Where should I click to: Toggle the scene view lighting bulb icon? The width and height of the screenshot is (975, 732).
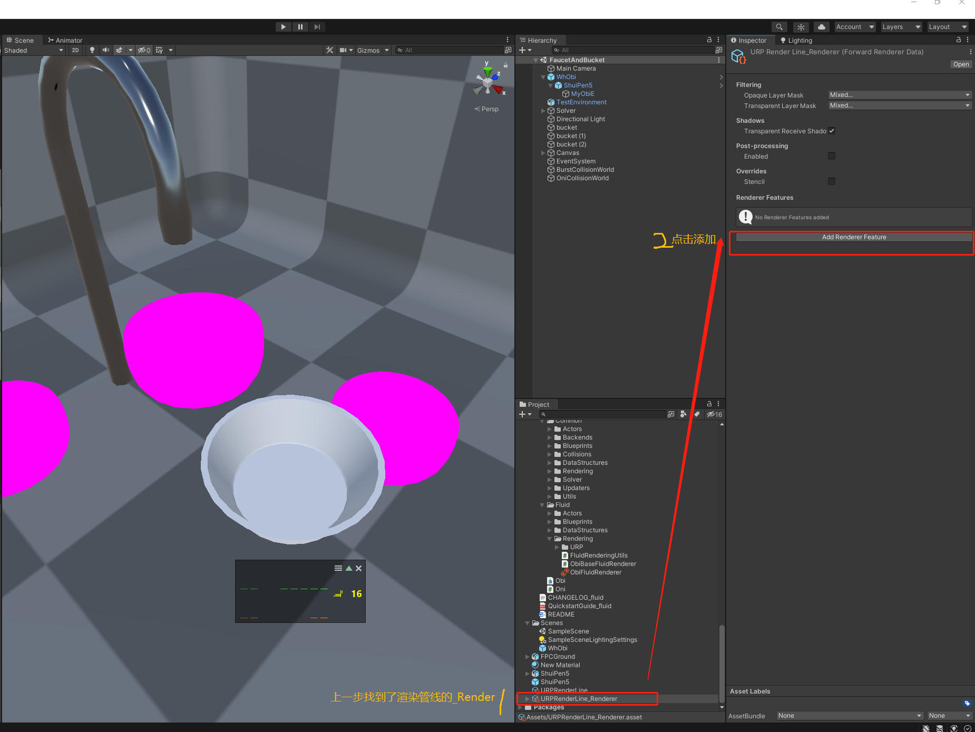pyautogui.click(x=92, y=50)
